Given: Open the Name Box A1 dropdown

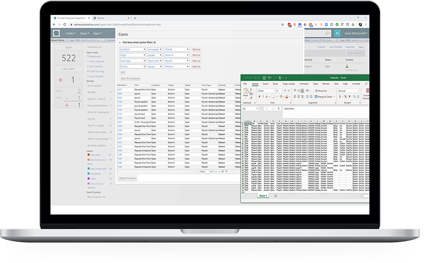Looking at the screenshot, I should click(x=257, y=109).
